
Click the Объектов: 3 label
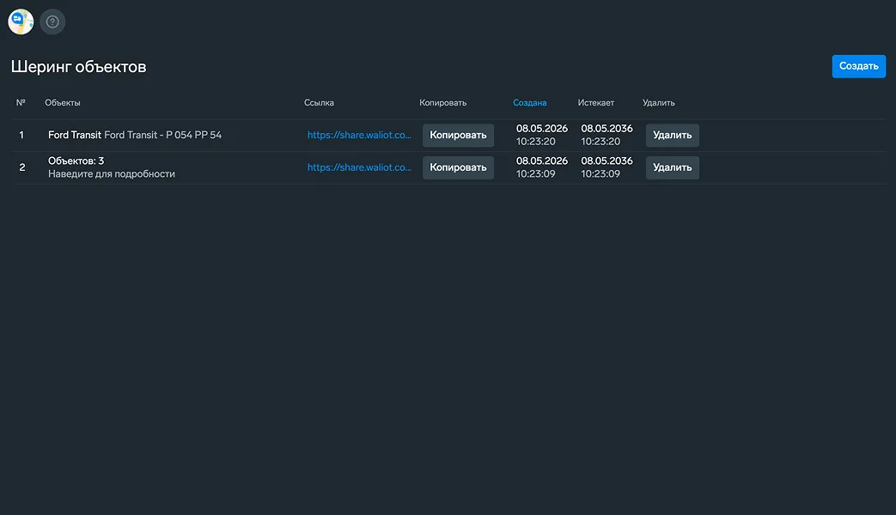(76, 161)
